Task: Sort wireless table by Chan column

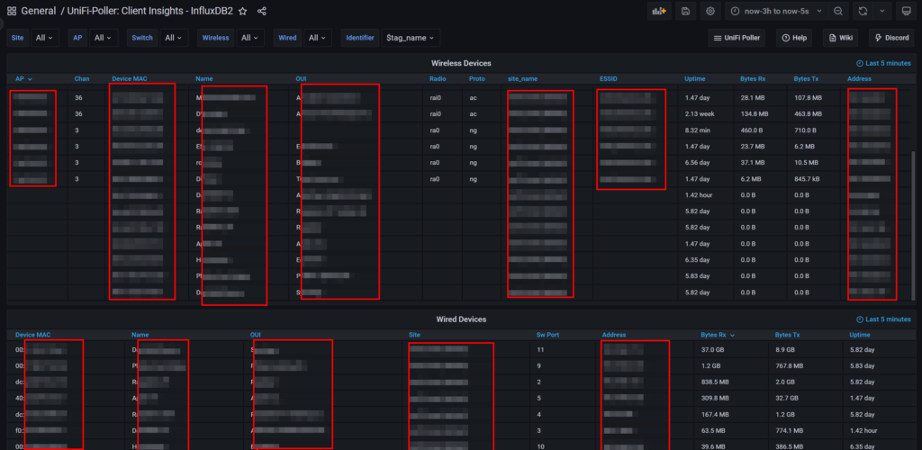Action: pos(82,78)
